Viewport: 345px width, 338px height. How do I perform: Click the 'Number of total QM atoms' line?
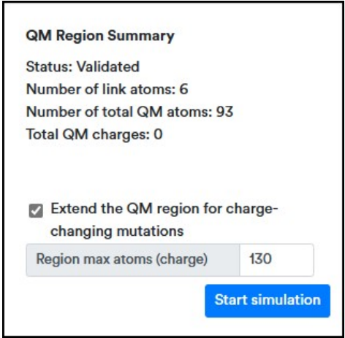click(129, 112)
